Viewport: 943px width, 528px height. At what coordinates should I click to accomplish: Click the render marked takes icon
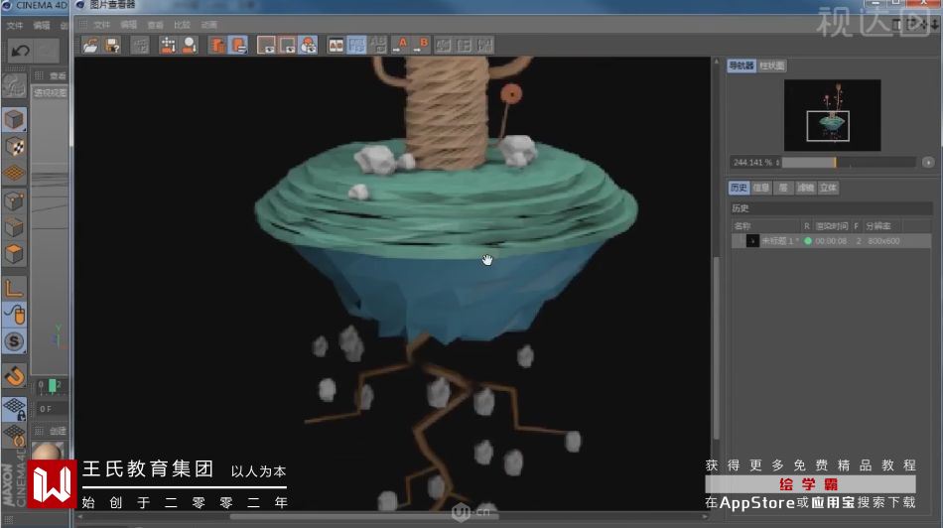tap(190, 45)
